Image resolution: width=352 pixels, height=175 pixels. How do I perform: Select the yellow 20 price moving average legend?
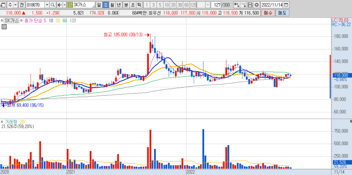[x=58, y=21]
